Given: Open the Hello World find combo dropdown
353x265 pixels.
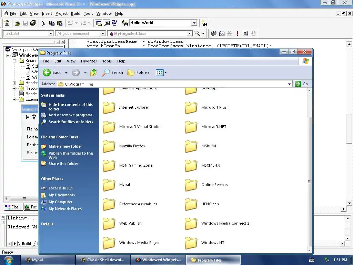Looking at the screenshot, I should tap(194, 23).
